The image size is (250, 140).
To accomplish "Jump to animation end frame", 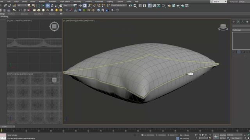I will click(x=210, y=135).
